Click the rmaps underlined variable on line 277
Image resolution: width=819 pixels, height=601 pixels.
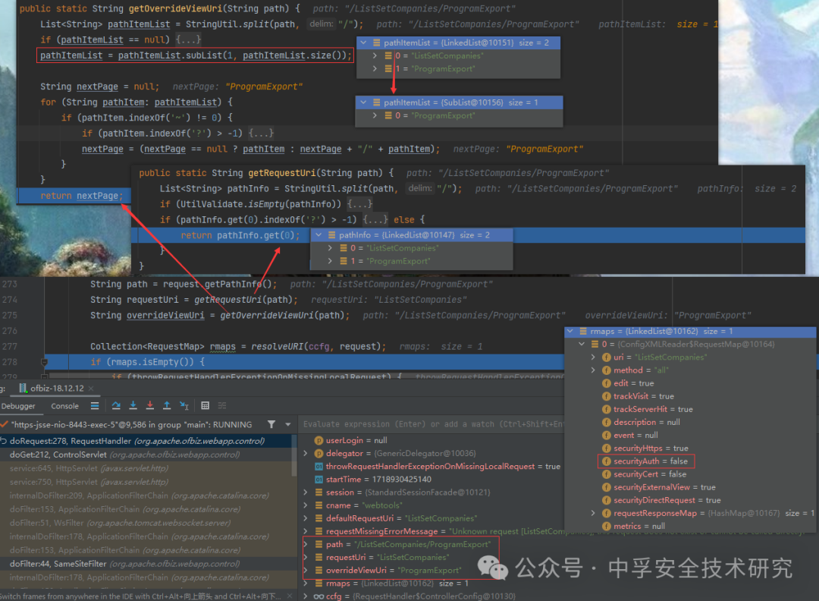[223, 347]
